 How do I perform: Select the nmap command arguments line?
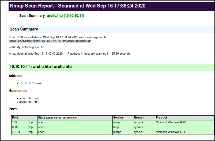(50, 41)
